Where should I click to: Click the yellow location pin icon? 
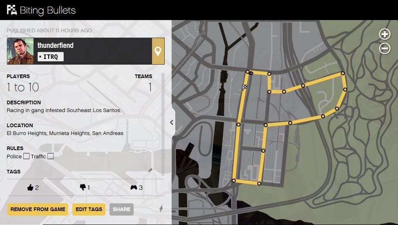coord(158,51)
